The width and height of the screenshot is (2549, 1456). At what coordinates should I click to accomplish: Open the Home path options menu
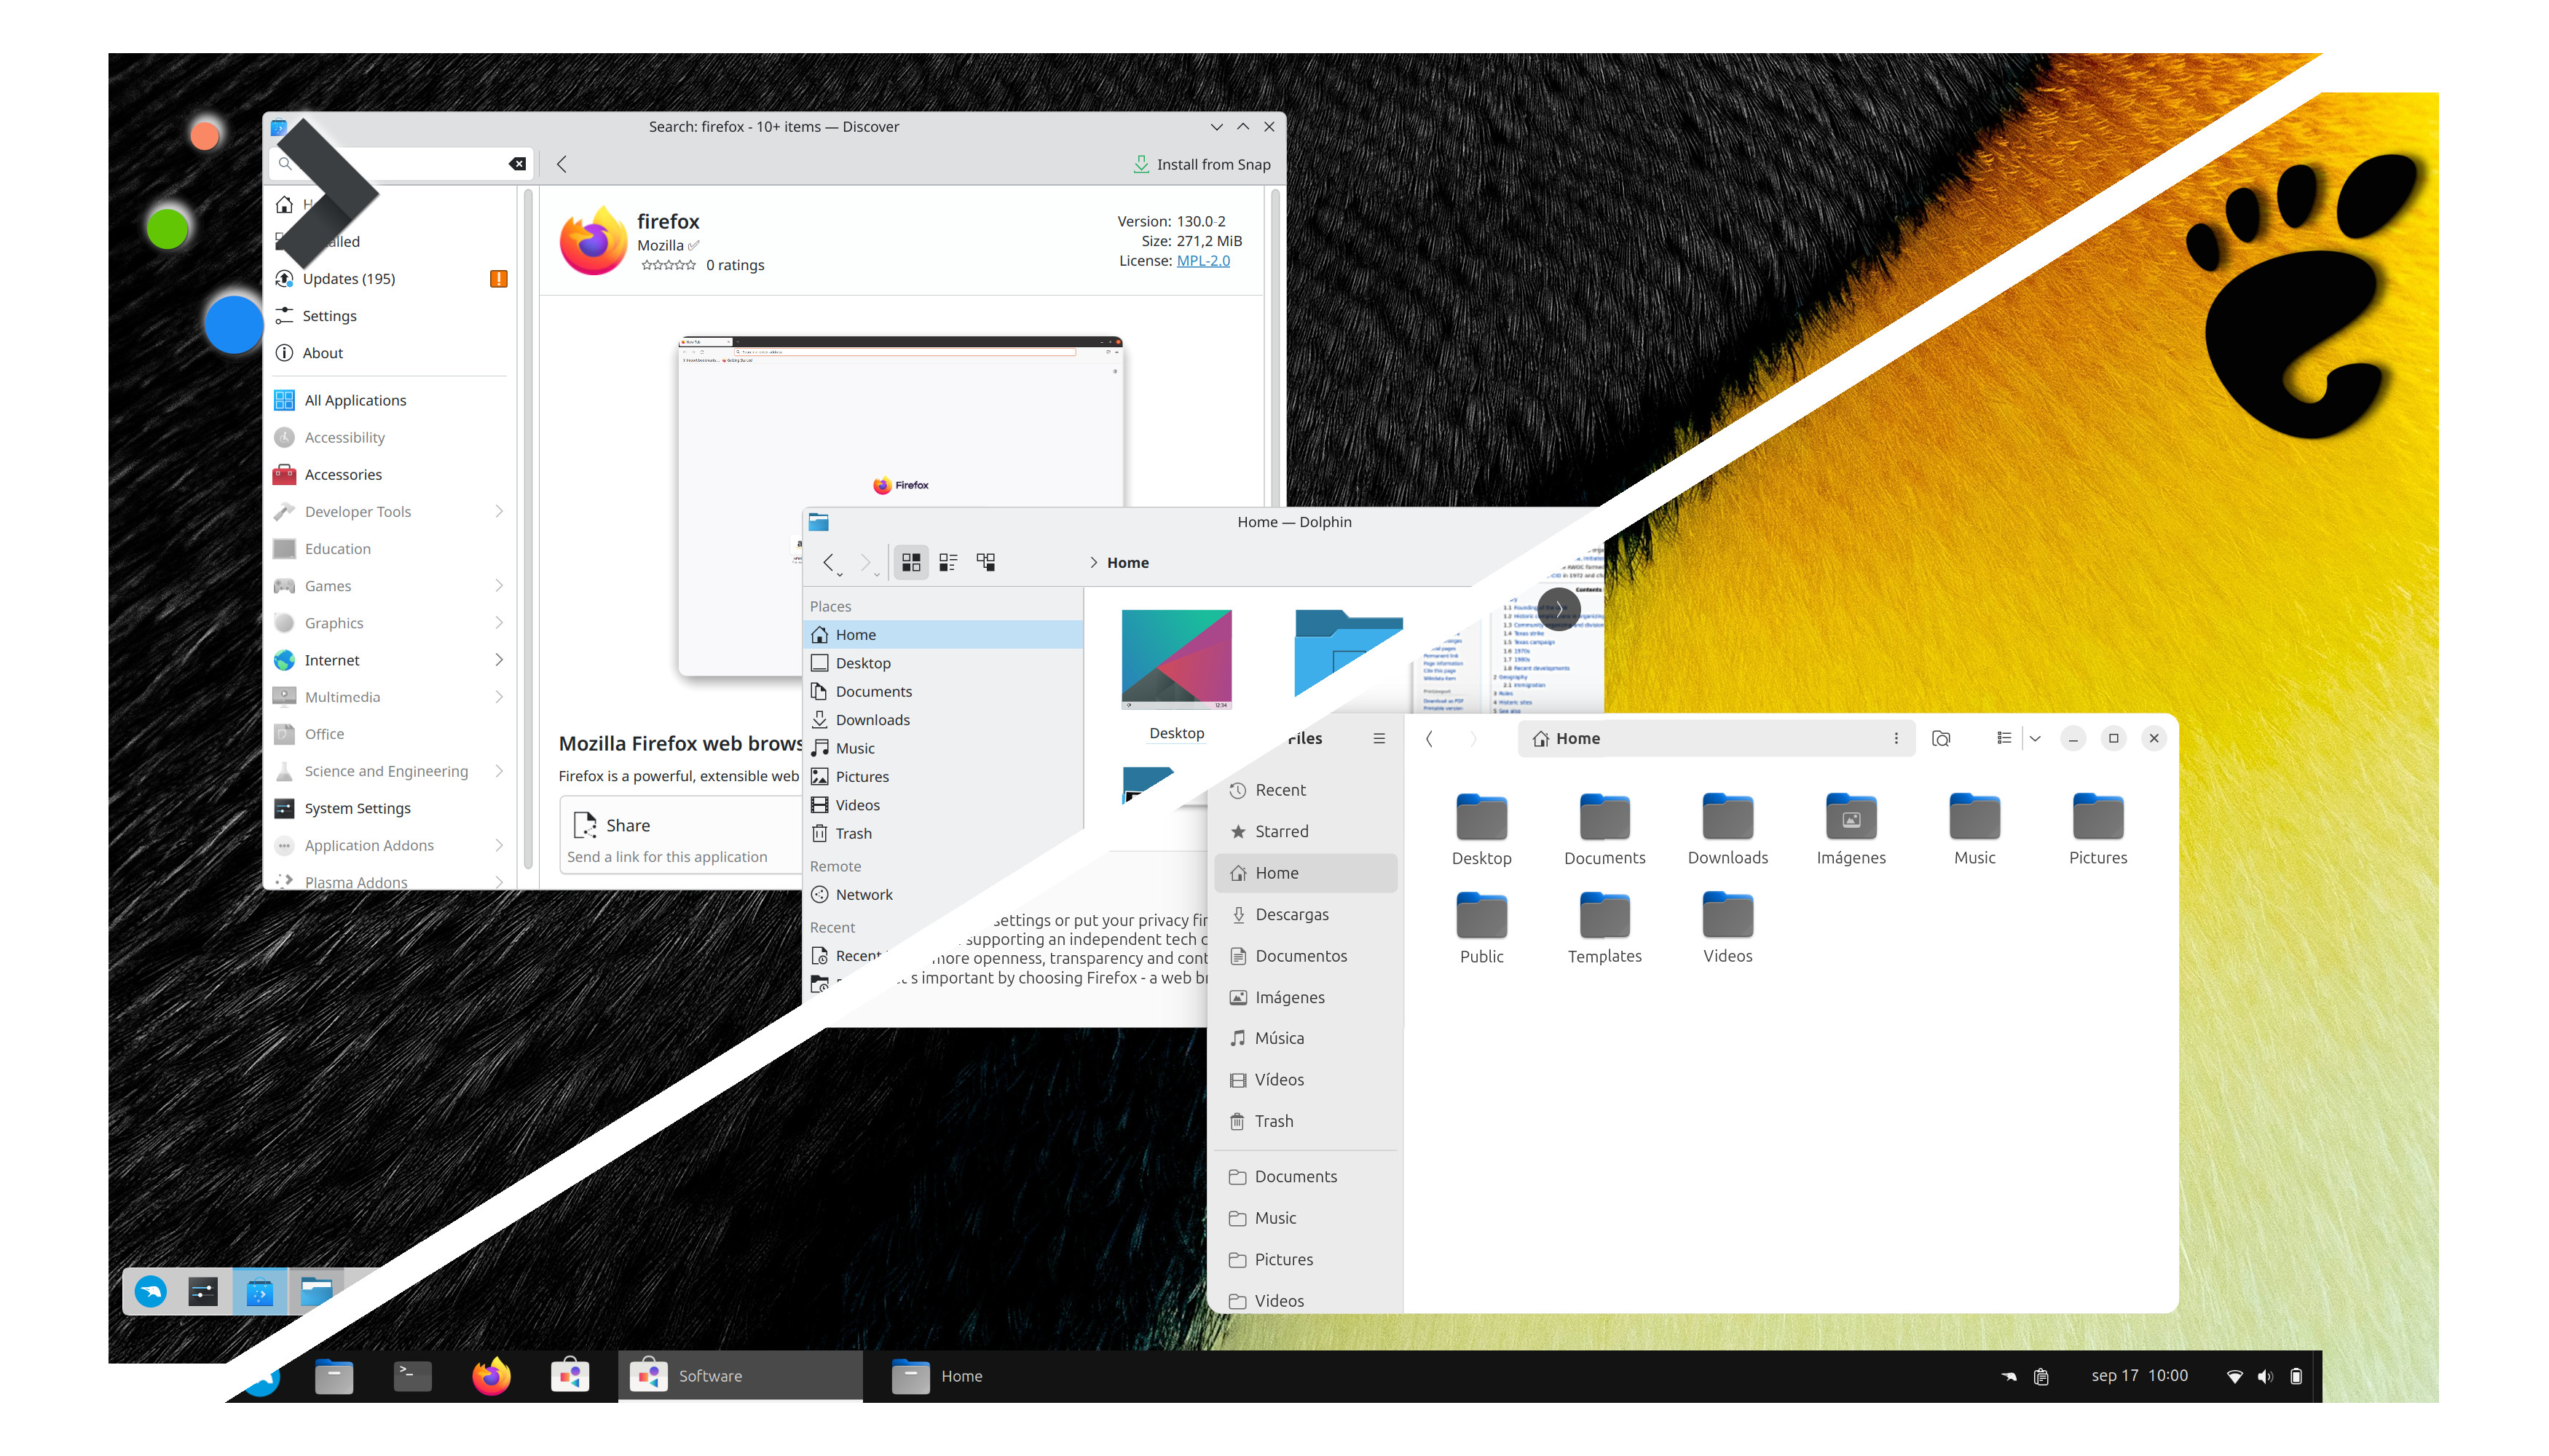(1896, 738)
